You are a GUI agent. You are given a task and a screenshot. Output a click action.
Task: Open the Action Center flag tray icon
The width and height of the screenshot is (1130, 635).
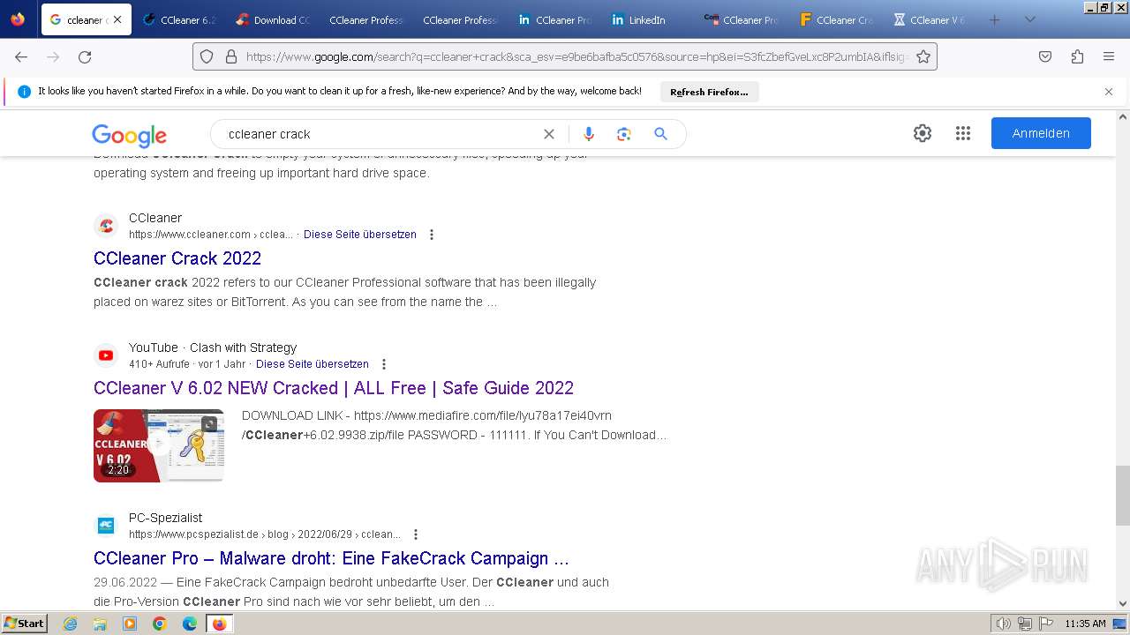[1046, 624]
